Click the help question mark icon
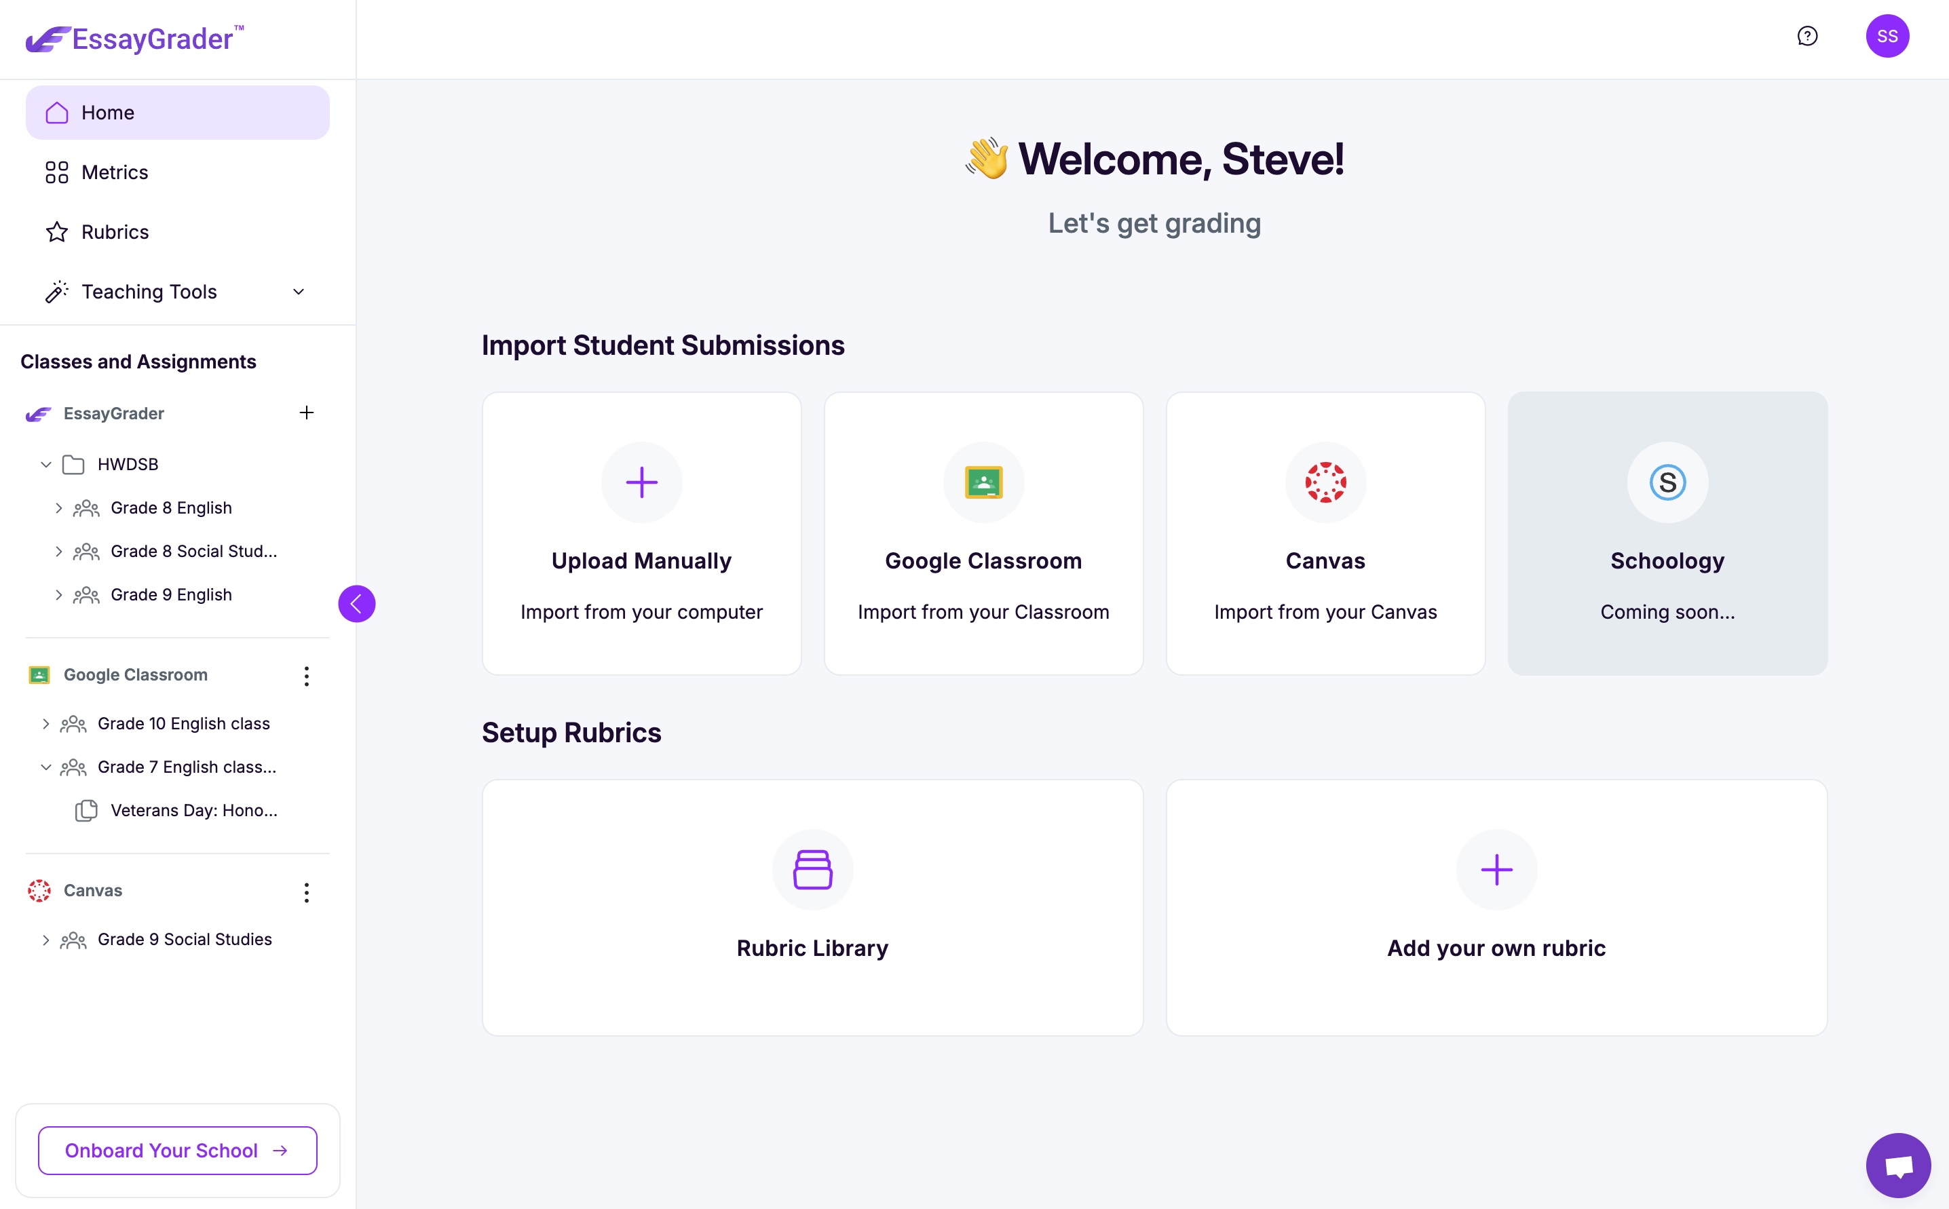 tap(1806, 36)
